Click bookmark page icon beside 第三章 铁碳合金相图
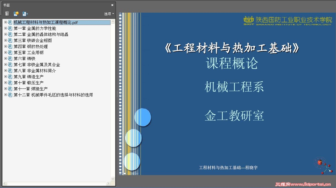336x188 pixels. coord(10,40)
